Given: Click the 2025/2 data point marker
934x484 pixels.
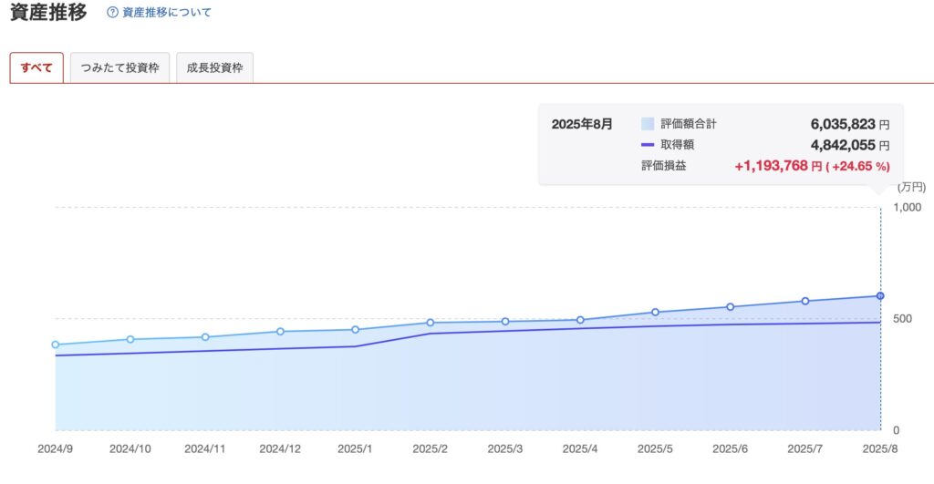Looking at the screenshot, I should pos(431,323).
